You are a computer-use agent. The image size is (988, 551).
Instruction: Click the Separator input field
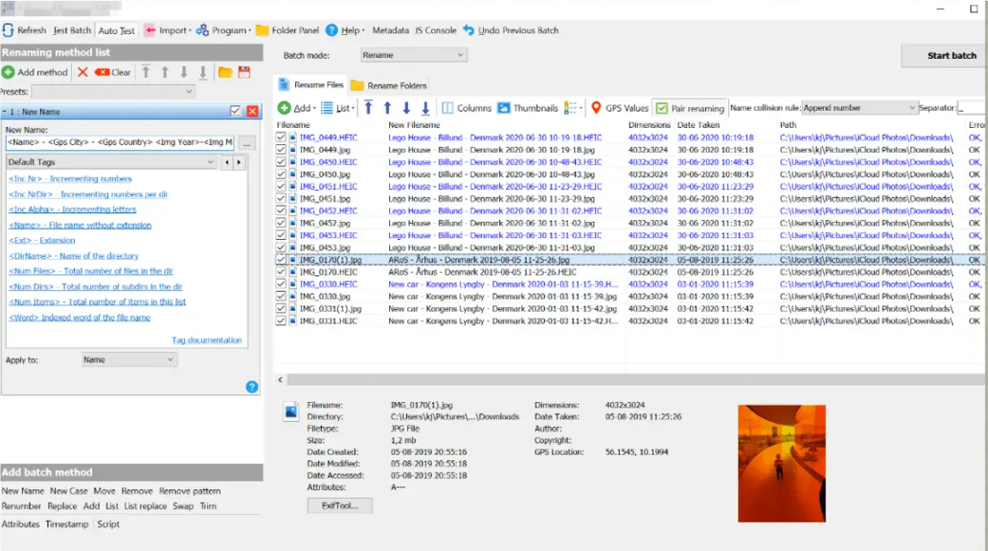(972, 108)
